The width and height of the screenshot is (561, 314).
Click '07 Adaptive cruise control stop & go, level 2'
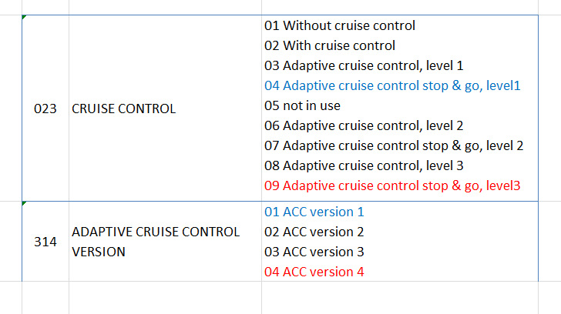[394, 145]
